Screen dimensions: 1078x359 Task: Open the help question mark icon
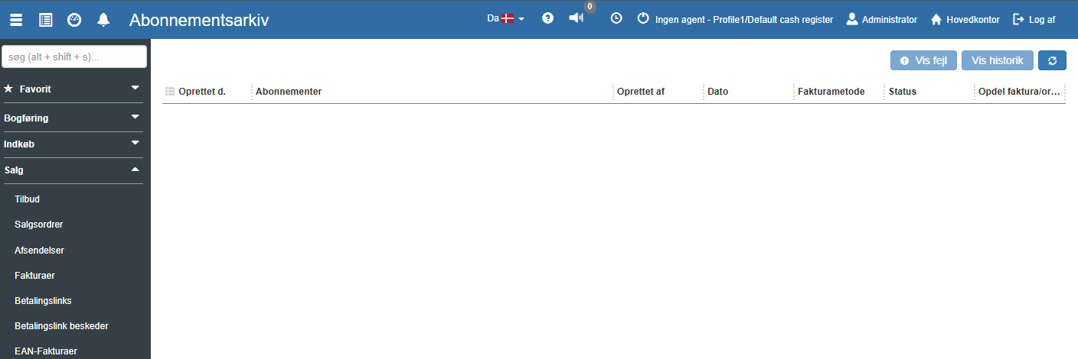pos(547,18)
